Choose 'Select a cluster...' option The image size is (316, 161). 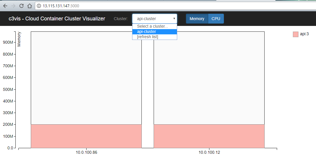pos(155,26)
